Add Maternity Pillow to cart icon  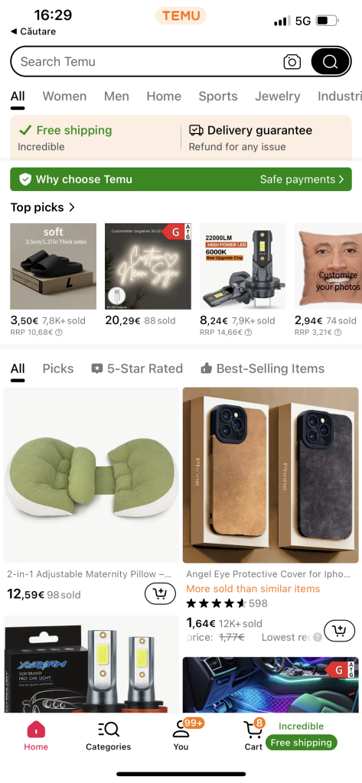[160, 593]
